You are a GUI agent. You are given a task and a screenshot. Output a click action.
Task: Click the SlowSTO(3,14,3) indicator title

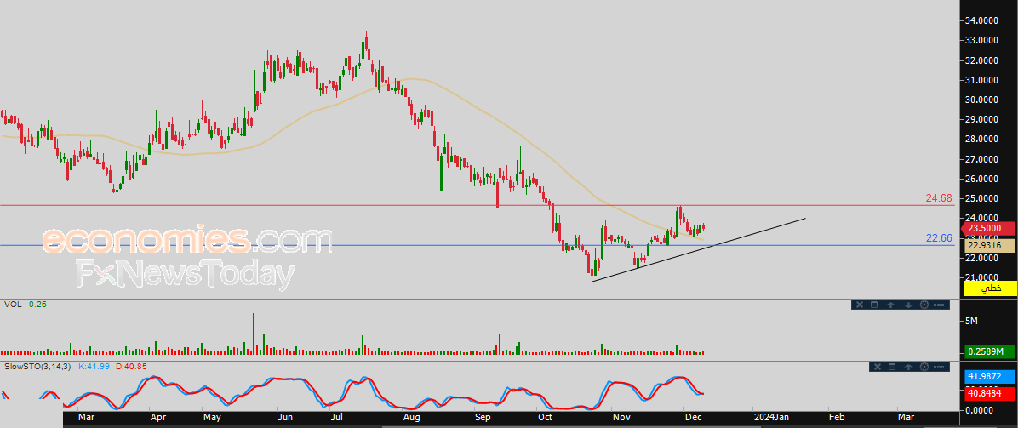(x=39, y=367)
